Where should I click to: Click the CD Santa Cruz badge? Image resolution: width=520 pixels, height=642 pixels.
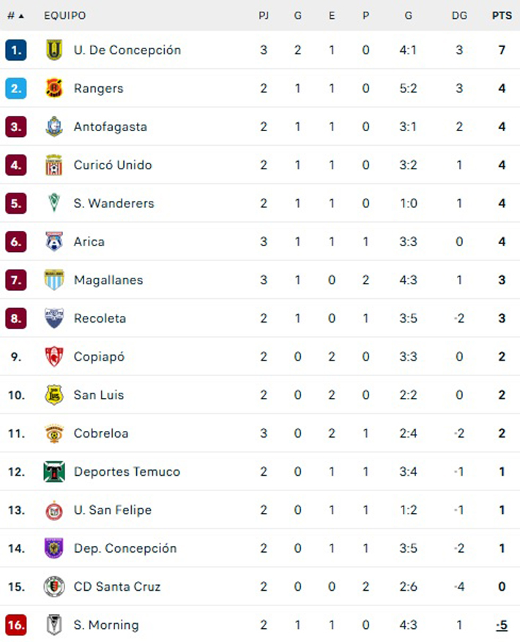click(x=54, y=586)
